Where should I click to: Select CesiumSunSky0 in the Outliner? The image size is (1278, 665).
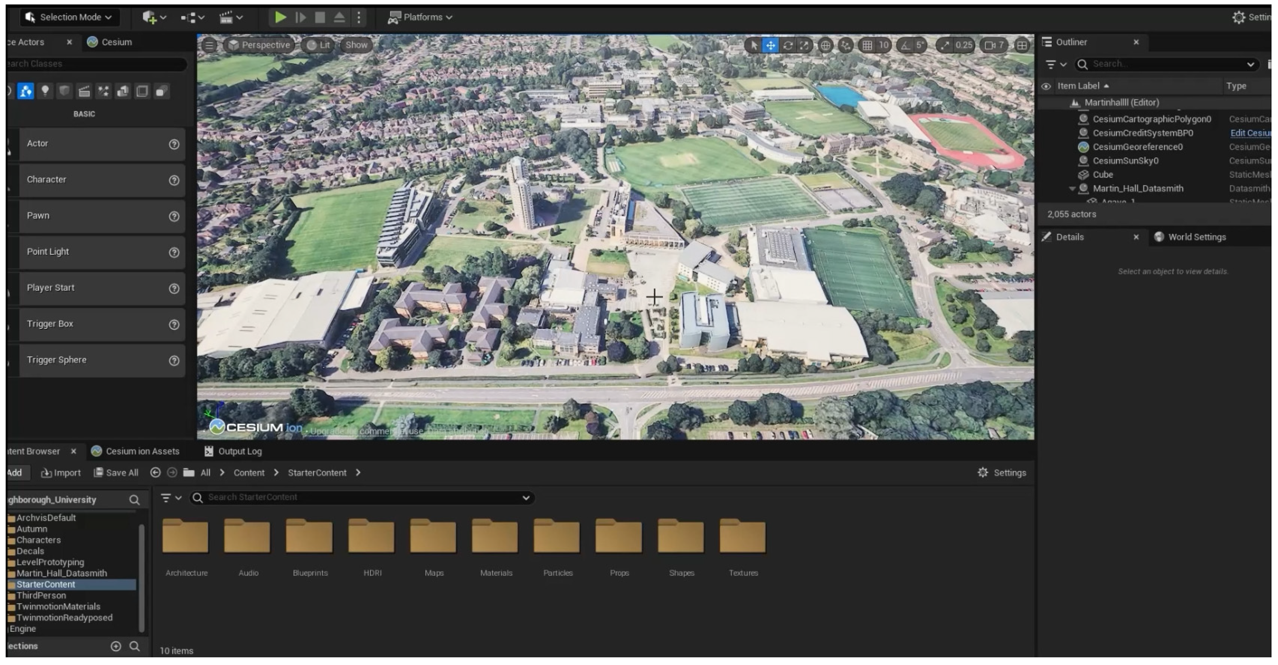pos(1125,161)
